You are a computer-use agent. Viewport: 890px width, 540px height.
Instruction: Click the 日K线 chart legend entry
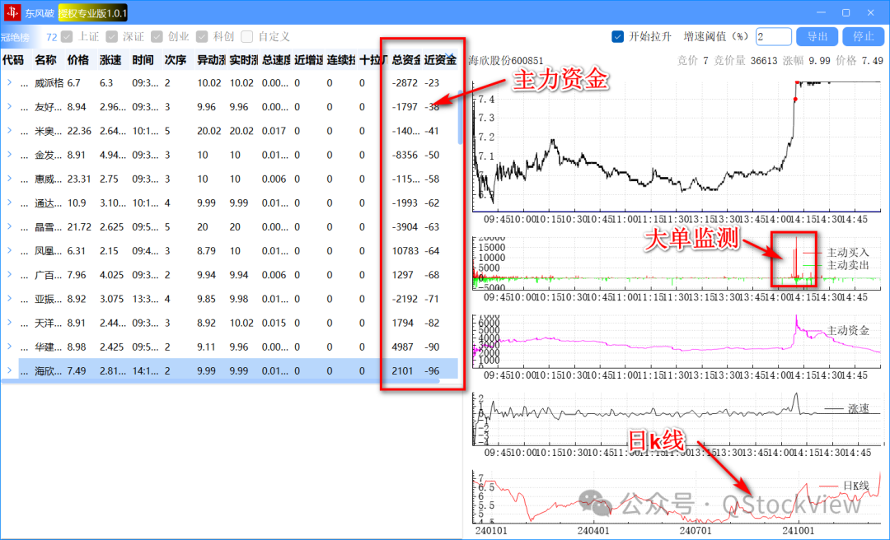[x=844, y=486]
